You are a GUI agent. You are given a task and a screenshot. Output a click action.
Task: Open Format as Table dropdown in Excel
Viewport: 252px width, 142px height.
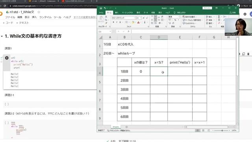(192, 20)
